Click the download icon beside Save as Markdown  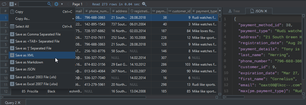pyautogui.click(x=12, y=62)
